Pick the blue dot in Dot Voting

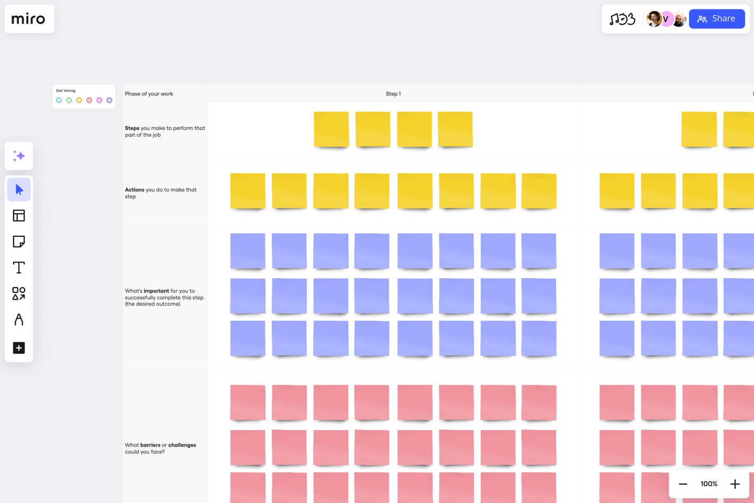[59, 100]
